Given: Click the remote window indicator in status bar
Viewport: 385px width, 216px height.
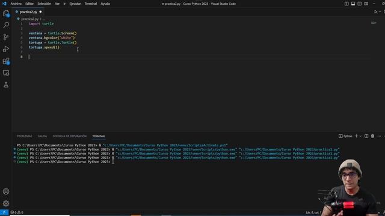Looking at the screenshot, I should (4, 212).
